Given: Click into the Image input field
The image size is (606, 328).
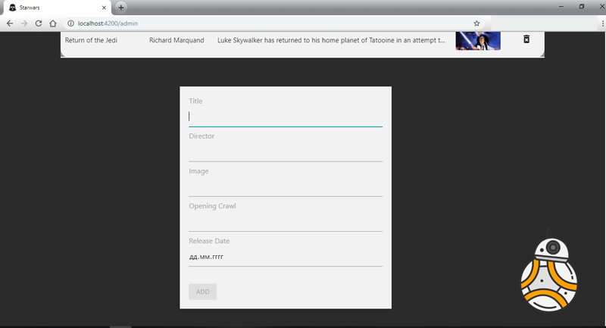Looking at the screenshot, I should (x=286, y=187).
